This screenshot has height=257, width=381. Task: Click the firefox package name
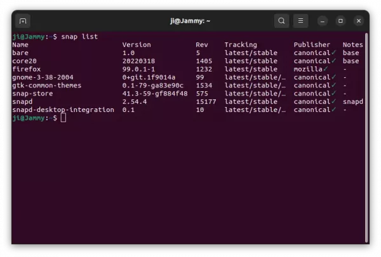click(27, 69)
